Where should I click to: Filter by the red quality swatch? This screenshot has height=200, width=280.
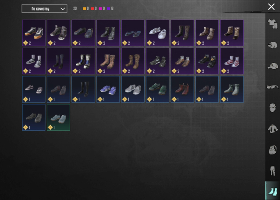pyautogui.click(x=92, y=9)
